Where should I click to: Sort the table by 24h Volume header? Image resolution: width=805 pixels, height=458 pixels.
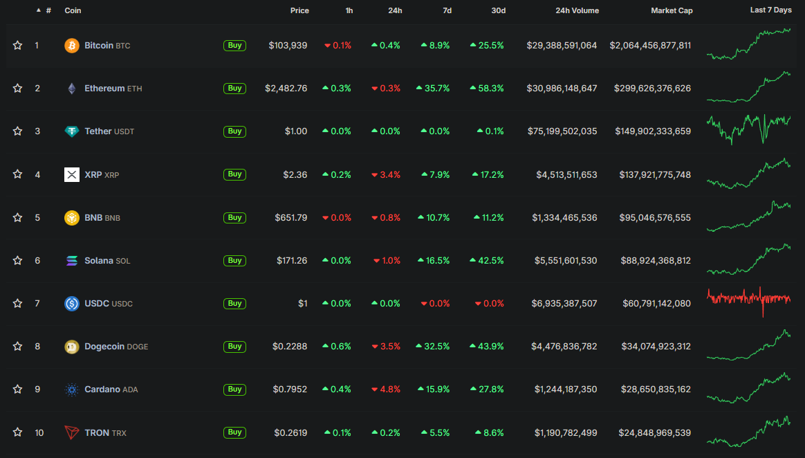click(x=577, y=11)
